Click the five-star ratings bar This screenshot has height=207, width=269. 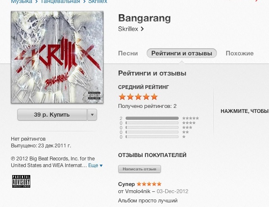152,118
